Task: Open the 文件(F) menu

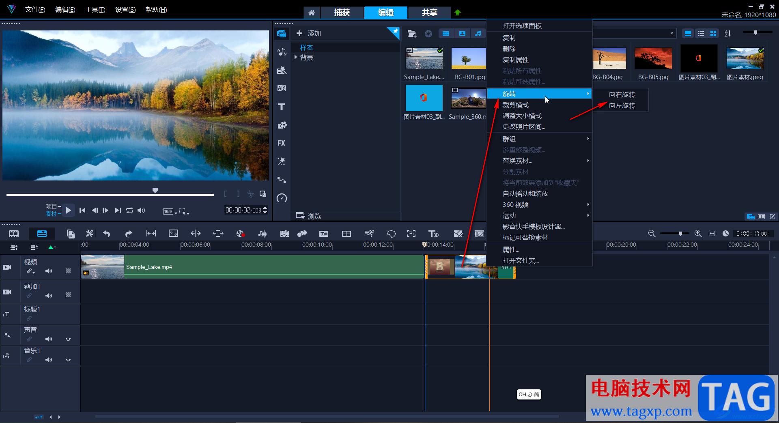Action: 35,10
